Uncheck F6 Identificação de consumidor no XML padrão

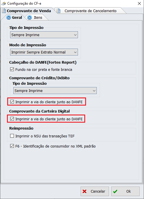pos(12,146)
